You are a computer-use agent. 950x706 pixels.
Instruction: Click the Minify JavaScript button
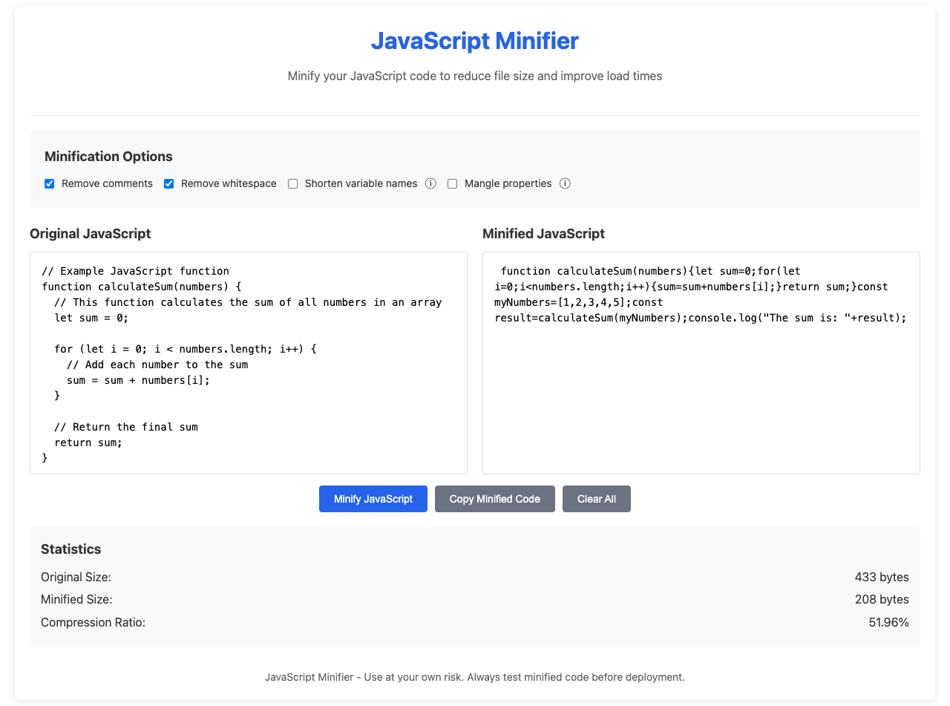click(x=373, y=499)
